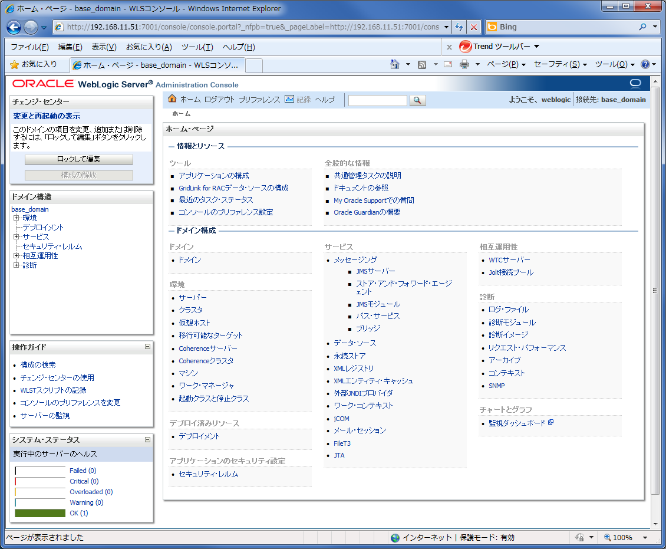Select デプロイメント in domain tree
This screenshot has height=549, width=666.
(43, 228)
